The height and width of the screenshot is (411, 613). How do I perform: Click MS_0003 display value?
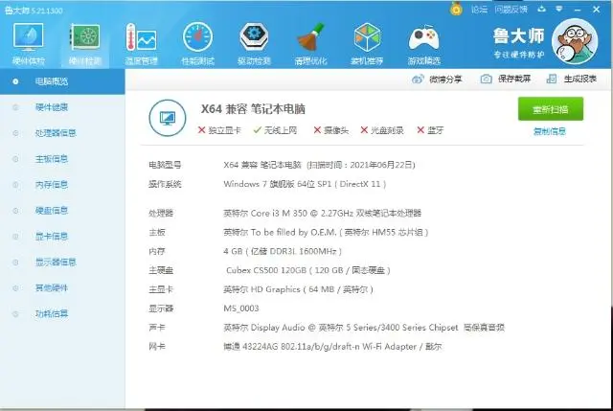coord(241,308)
